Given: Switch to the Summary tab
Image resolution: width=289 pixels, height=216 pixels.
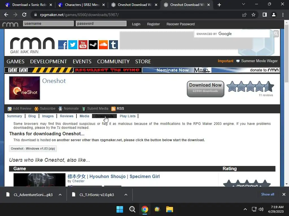Looking at the screenshot, I should tap(14, 116).
